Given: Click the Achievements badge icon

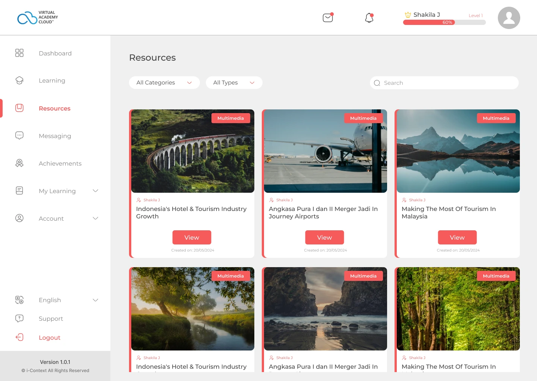Looking at the screenshot, I should point(19,163).
